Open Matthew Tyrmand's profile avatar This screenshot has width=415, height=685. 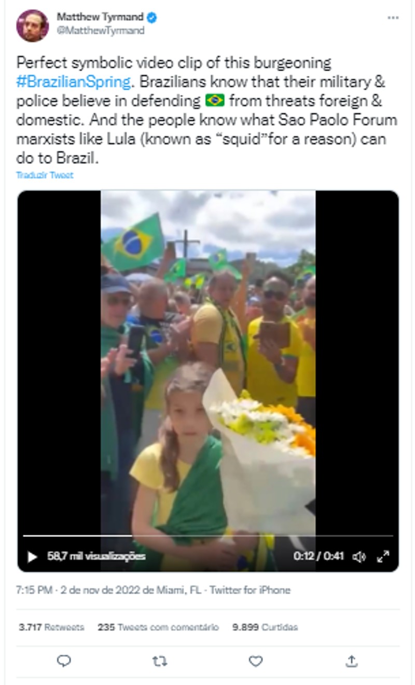point(33,25)
